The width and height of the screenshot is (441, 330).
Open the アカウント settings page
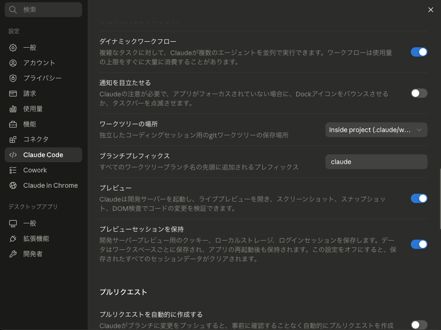pos(43,63)
